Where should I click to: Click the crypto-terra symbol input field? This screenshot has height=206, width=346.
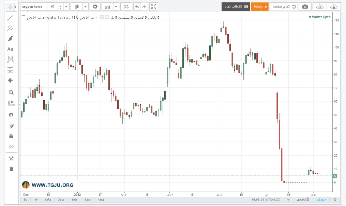pyautogui.click(x=34, y=6)
